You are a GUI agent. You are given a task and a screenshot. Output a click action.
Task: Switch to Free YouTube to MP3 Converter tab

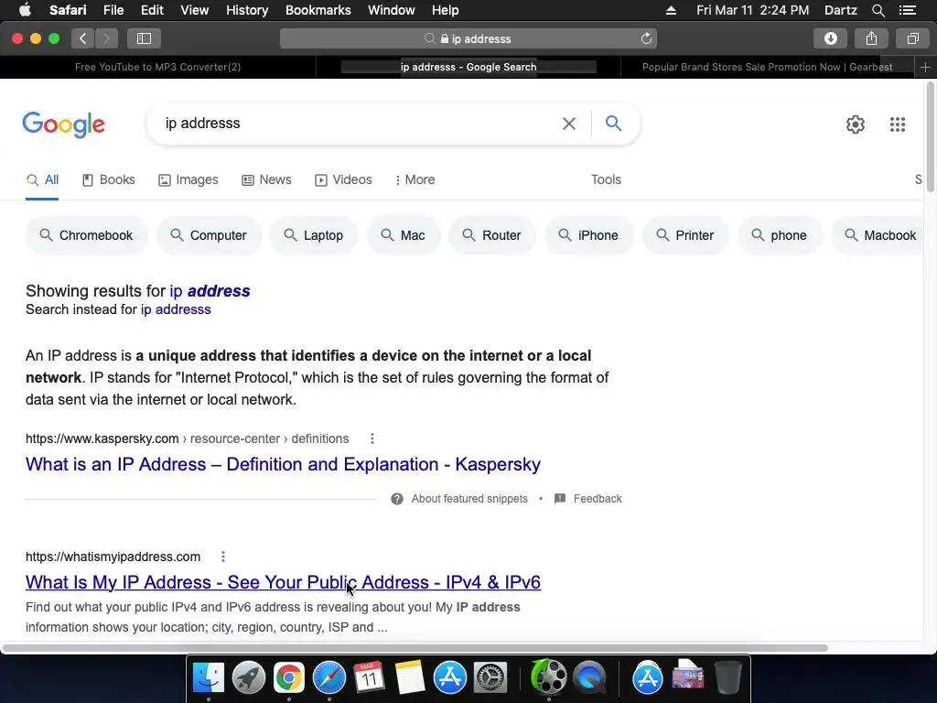[157, 67]
